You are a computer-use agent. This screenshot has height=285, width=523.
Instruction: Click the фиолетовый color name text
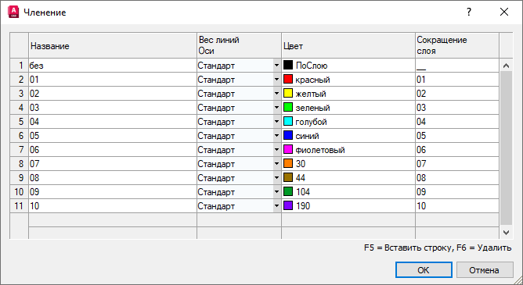click(320, 151)
